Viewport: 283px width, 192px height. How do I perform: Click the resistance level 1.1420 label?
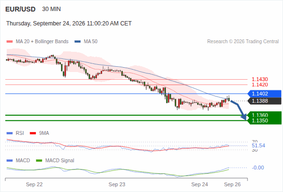(x=259, y=84)
